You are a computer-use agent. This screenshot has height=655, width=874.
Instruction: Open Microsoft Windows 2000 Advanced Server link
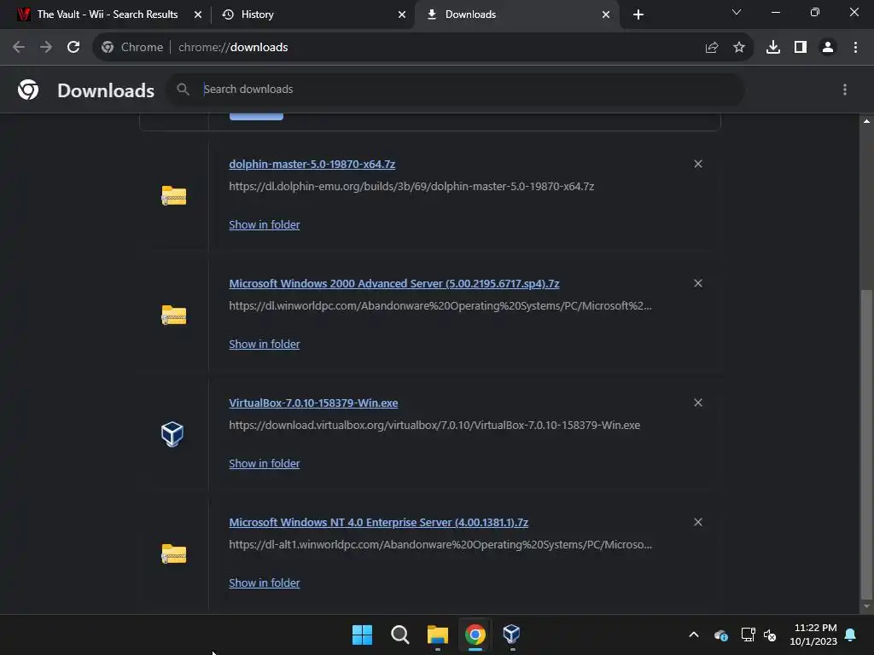click(x=394, y=283)
